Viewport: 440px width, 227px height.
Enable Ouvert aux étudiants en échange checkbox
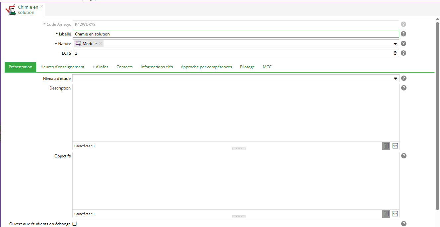[x=75, y=224]
